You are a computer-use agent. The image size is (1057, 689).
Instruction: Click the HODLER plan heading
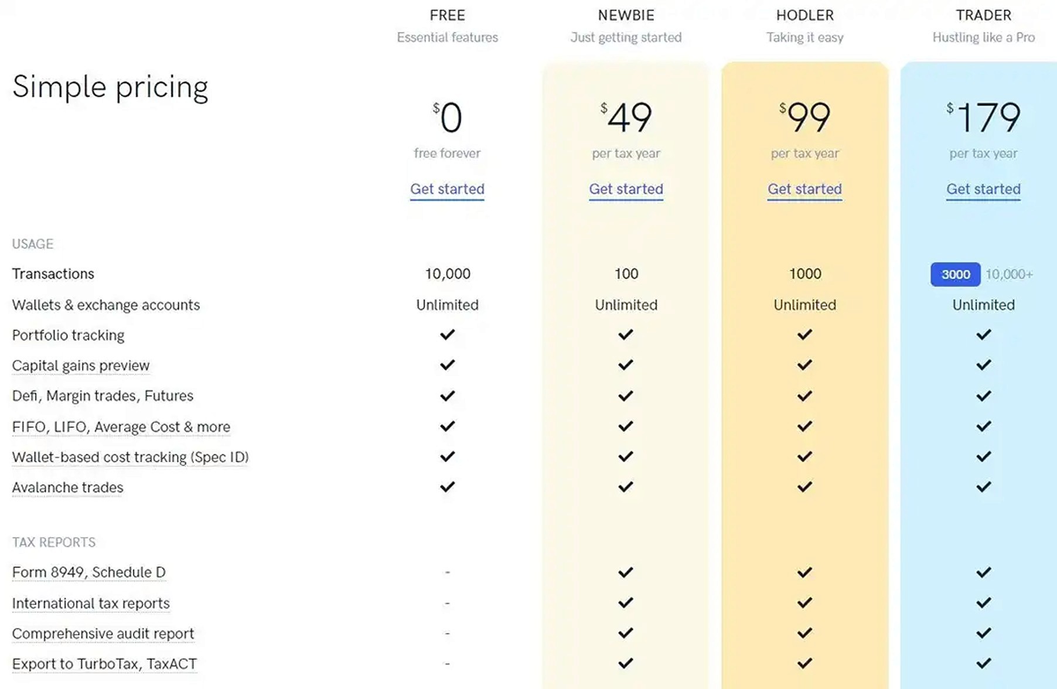(804, 15)
